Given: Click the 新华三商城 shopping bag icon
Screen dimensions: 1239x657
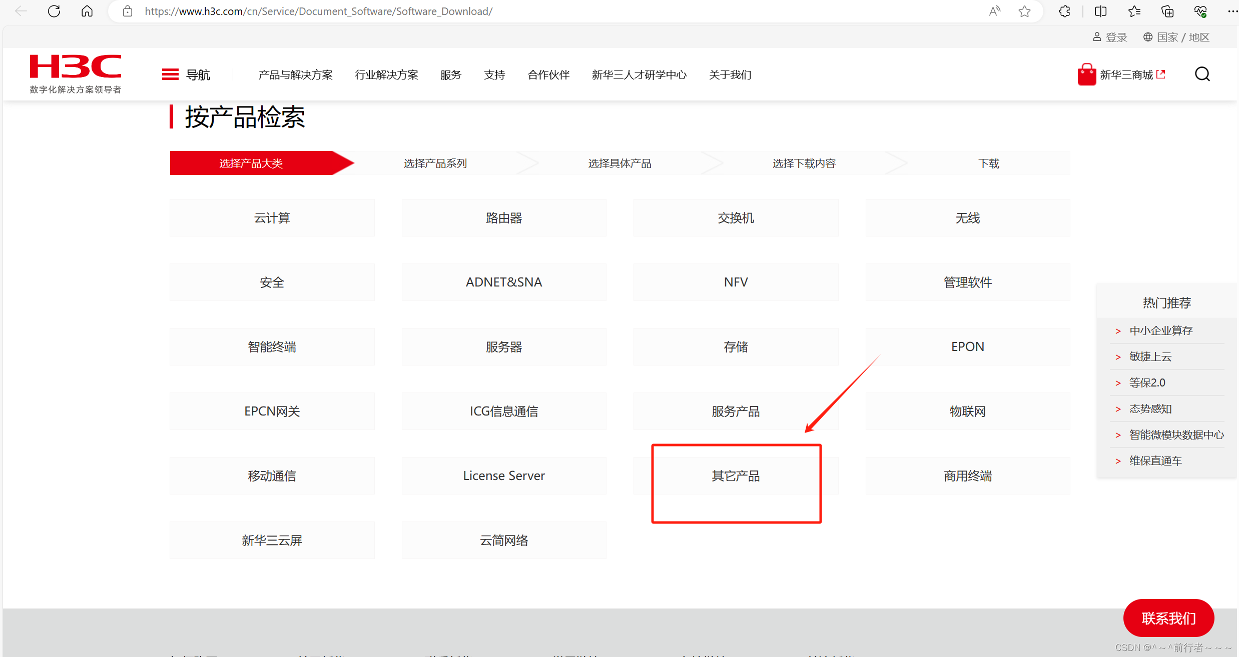Looking at the screenshot, I should (x=1086, y=74).
